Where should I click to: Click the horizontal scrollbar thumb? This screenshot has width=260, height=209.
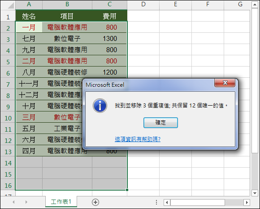pyautogui.click(x=198, y=202)
